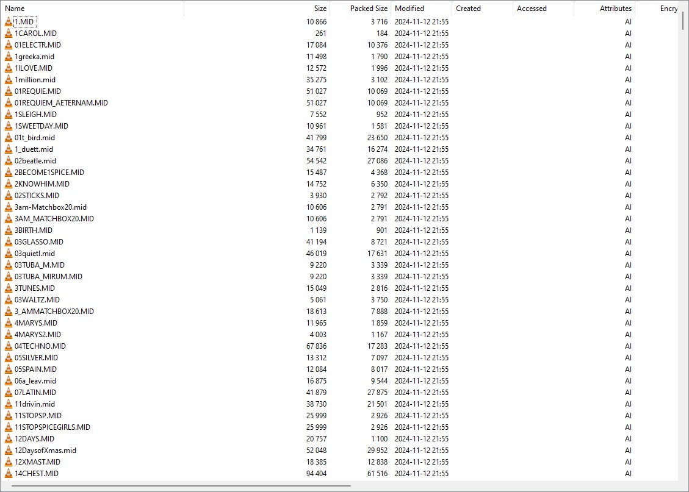Viewport: 689px width, 492px height.
Task: Select file 12DAYS.MID
Action: 34,439
